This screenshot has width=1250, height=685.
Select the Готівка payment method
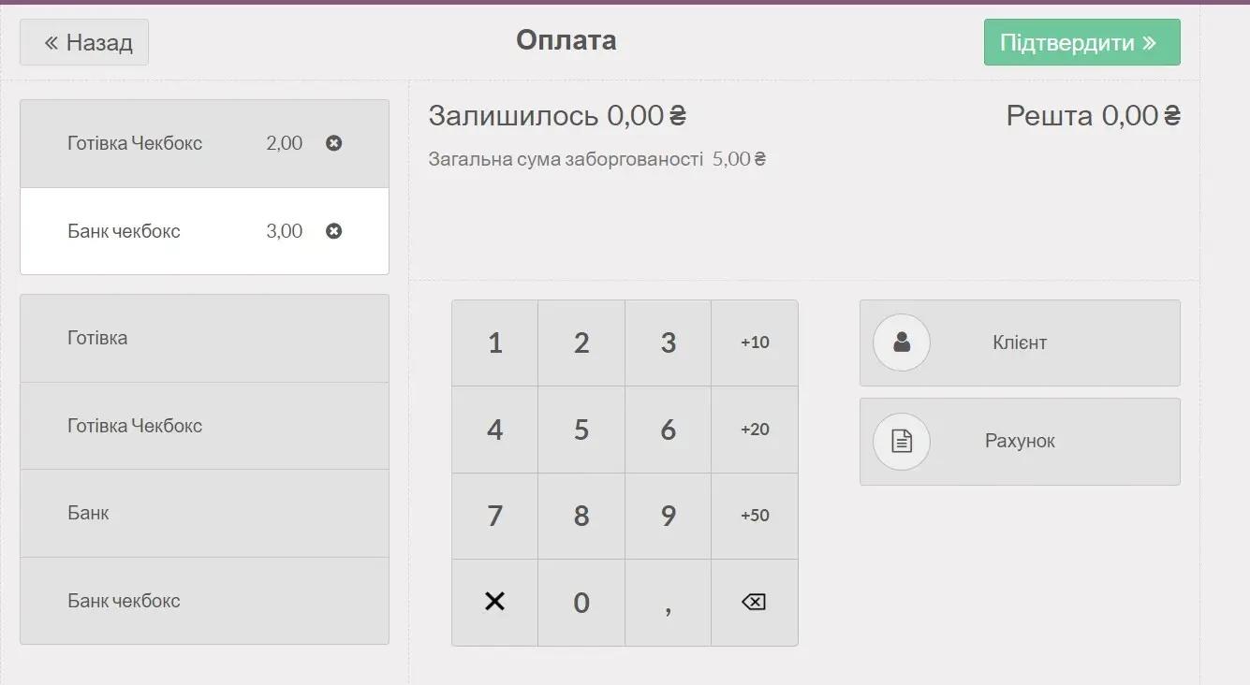coord(204,338)
